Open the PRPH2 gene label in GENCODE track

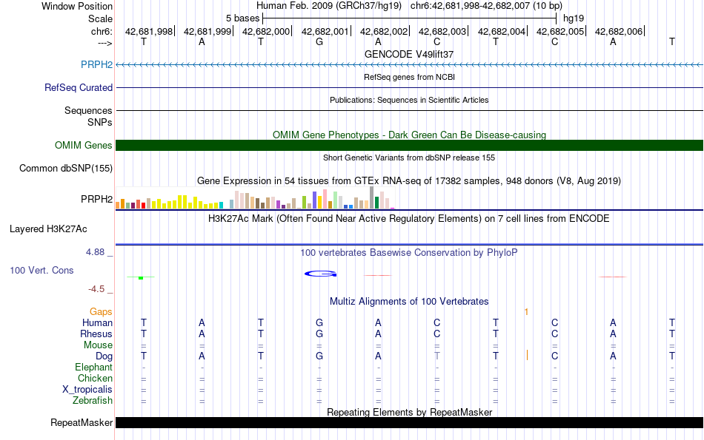pyautogui.click(x=96, y=65)
